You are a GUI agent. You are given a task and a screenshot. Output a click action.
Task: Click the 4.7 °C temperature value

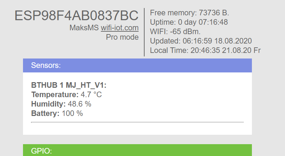[x=91, y=94]
